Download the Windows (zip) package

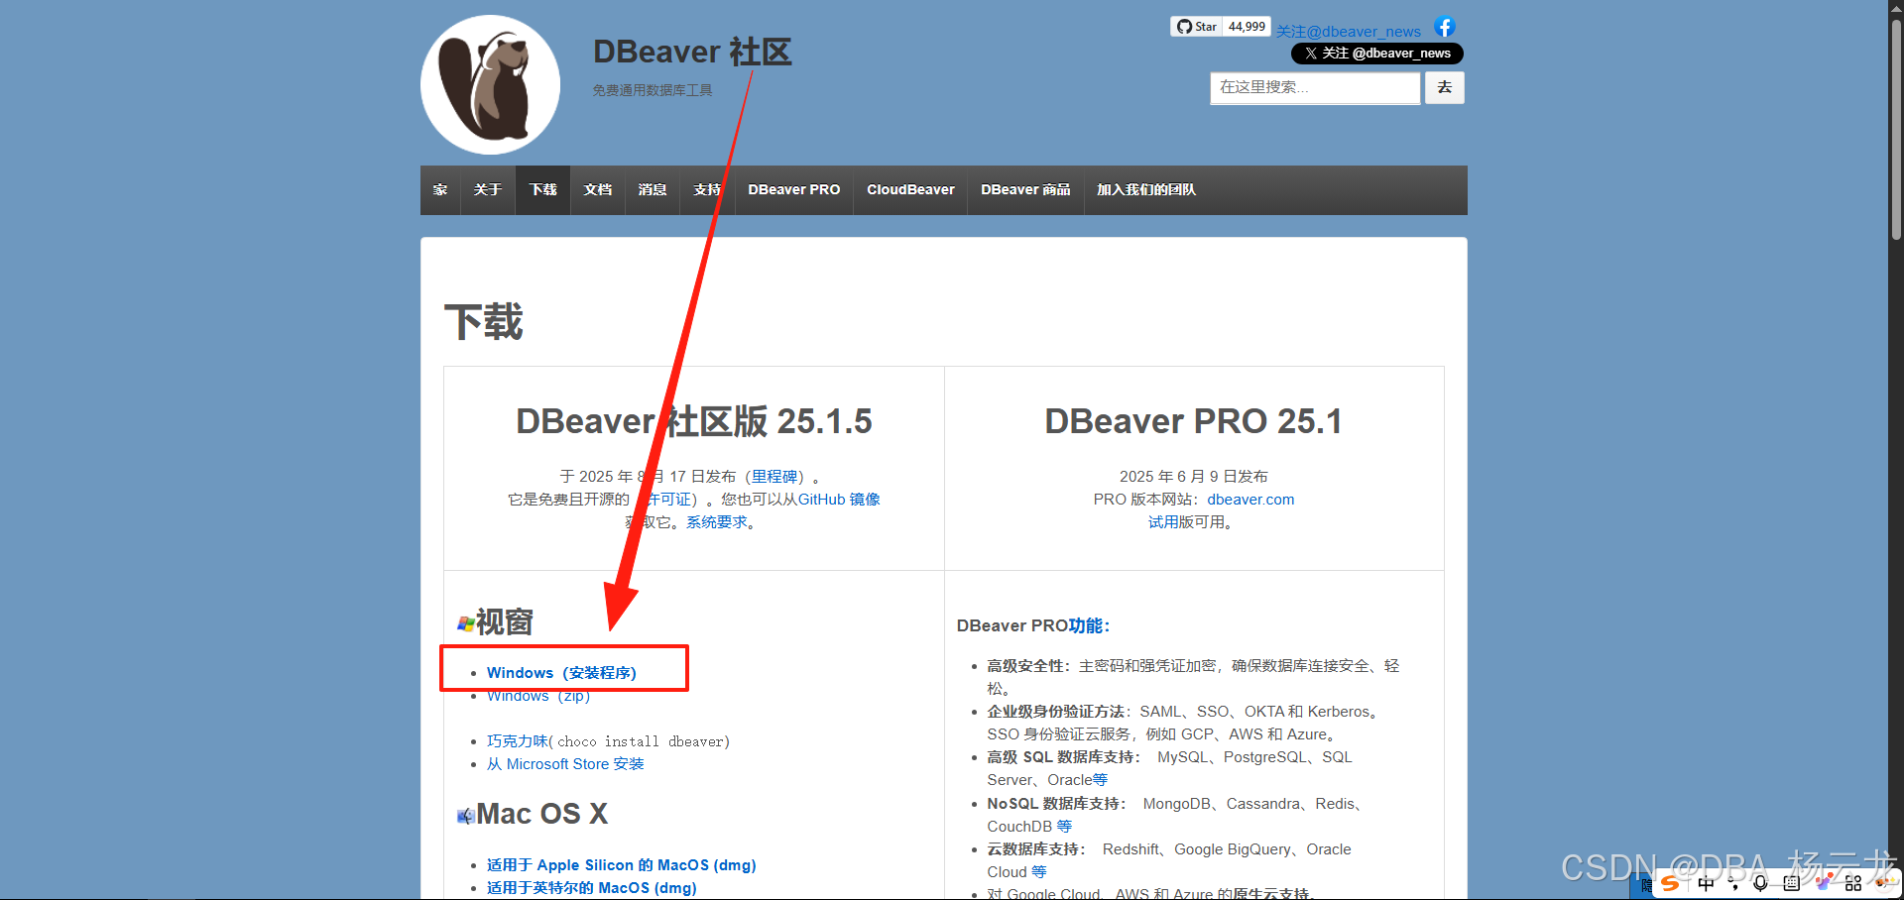coord(538,696)
